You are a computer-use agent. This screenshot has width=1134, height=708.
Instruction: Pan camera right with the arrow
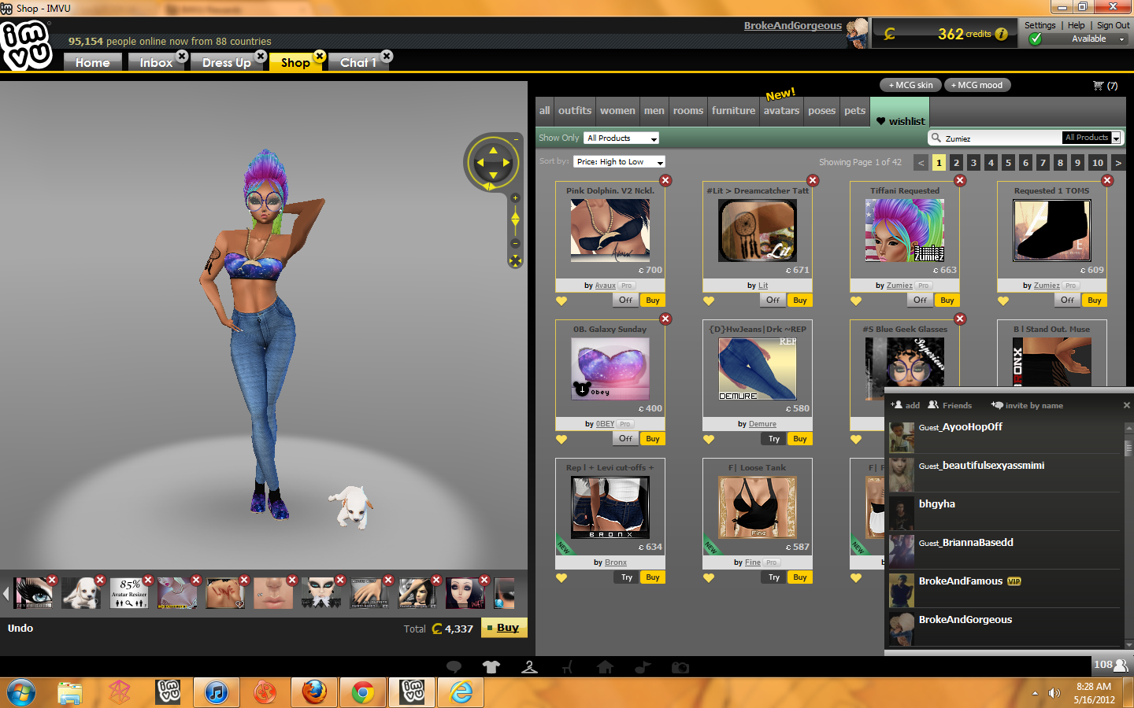tap(507, 163)
